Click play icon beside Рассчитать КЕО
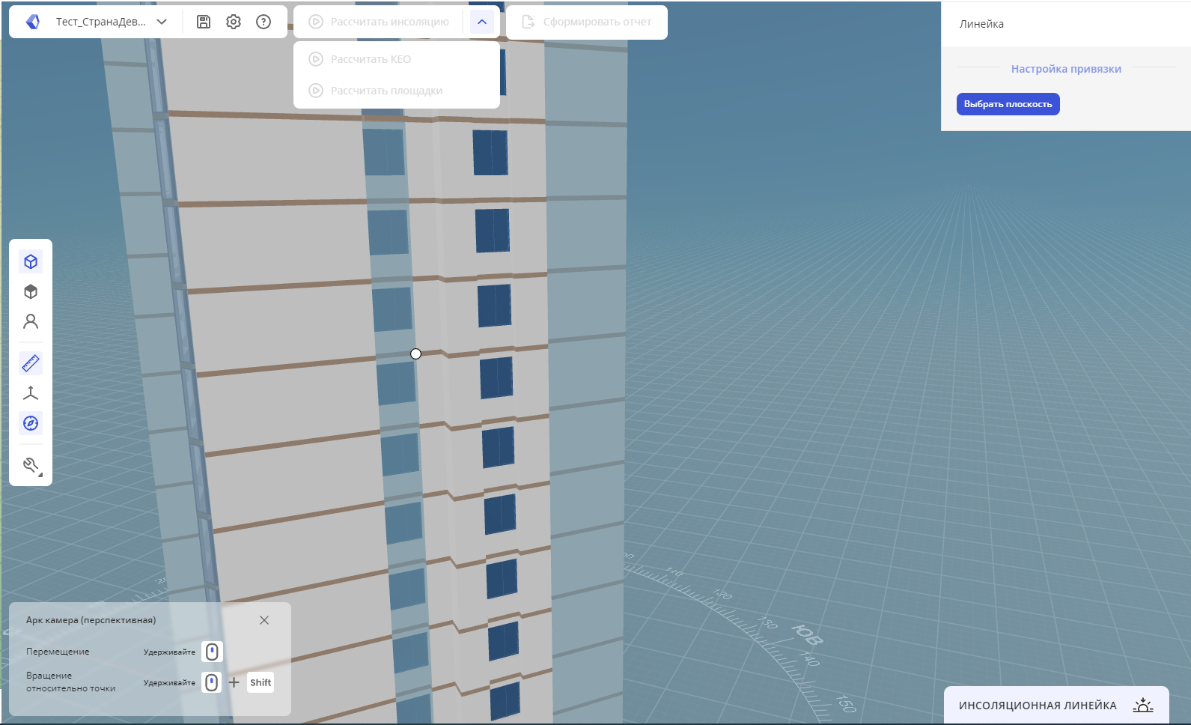Screen dimensions: 1191x725 [316, 59]
